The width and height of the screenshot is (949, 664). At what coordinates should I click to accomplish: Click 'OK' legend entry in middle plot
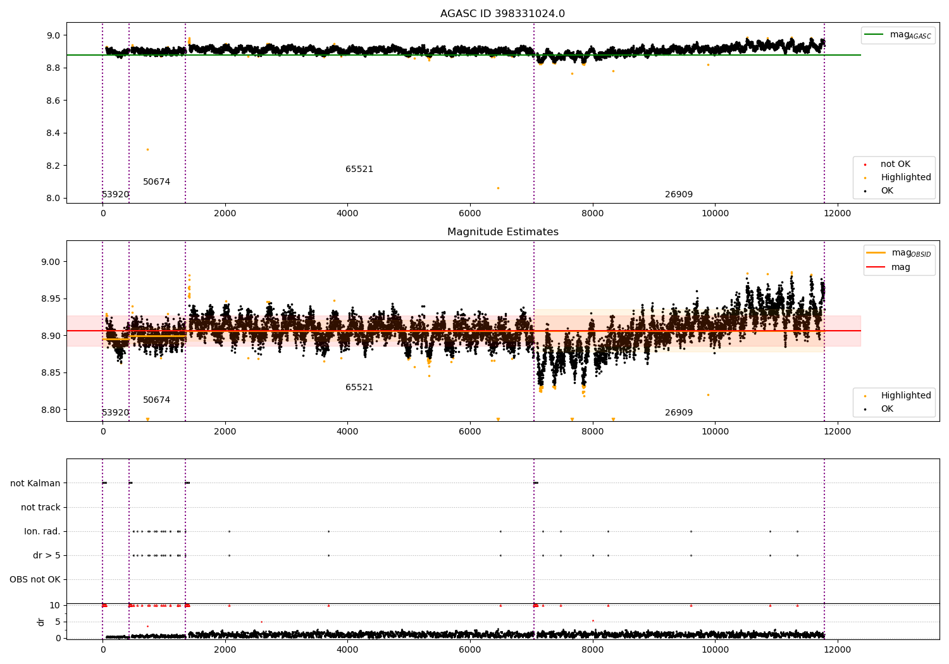[x=879, y=409]
